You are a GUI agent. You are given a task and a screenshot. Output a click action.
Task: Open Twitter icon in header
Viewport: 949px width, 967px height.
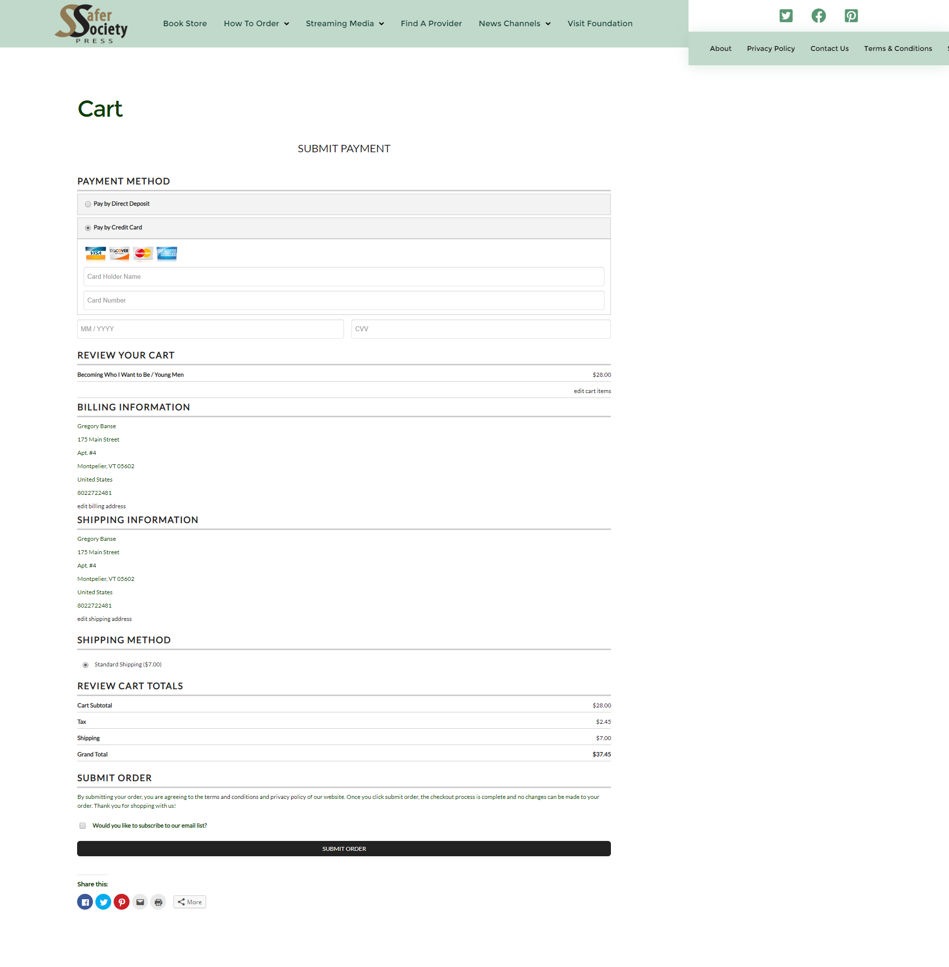786,16
